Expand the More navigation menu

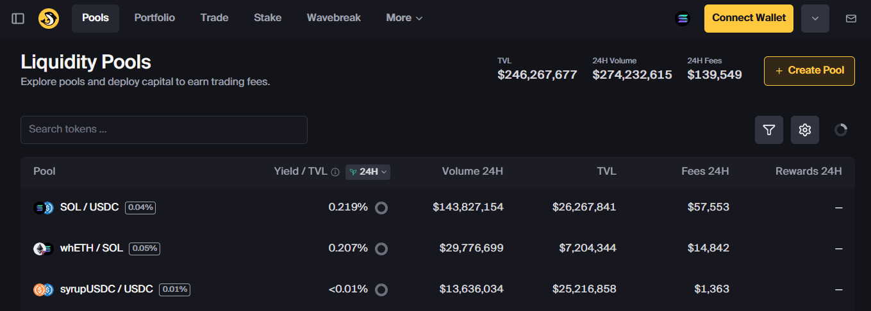coord(404,18)
